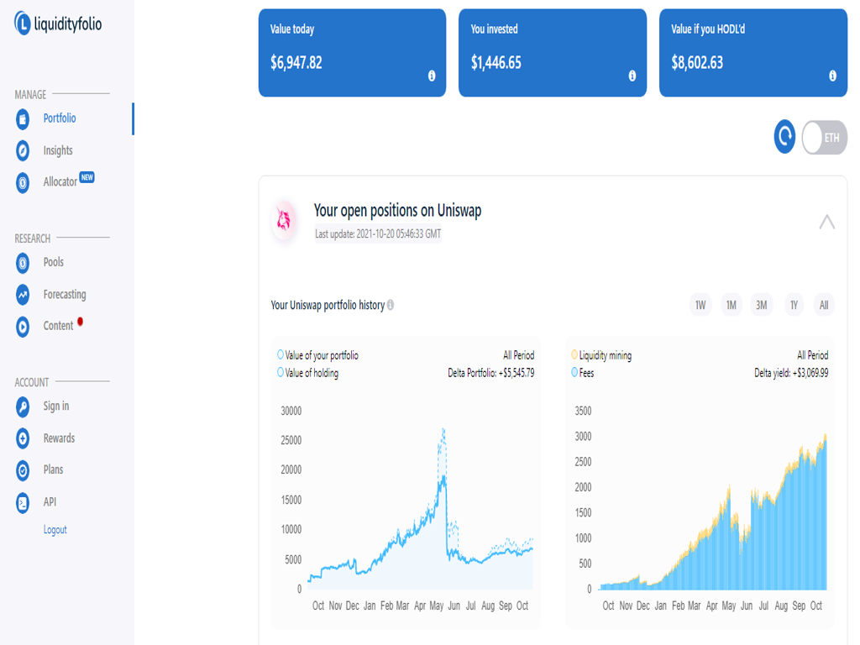Click the Pools icon in Research
860x645 pixels.
pos(23,263)
